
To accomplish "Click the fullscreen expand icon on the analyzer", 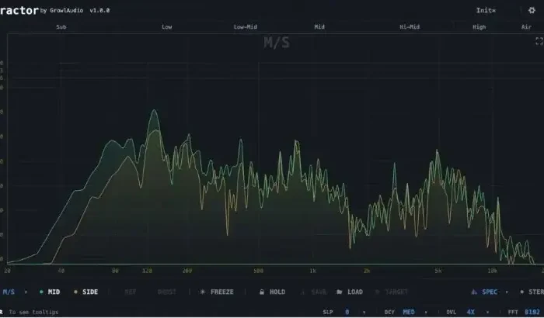I will [x=539, y=41].
